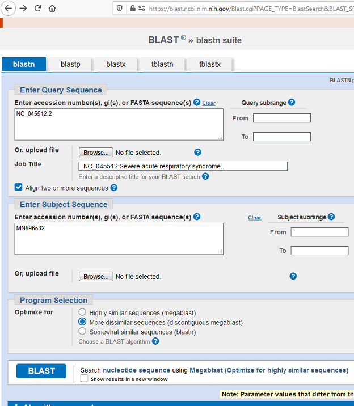Choose Somewhat similar sequences (blastn) option
Image resolution: width=354 pixels, height=406 pixels.
(82, 332)
